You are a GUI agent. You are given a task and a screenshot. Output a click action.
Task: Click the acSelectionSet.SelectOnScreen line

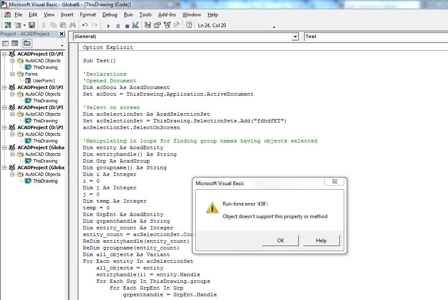[131, 127]
